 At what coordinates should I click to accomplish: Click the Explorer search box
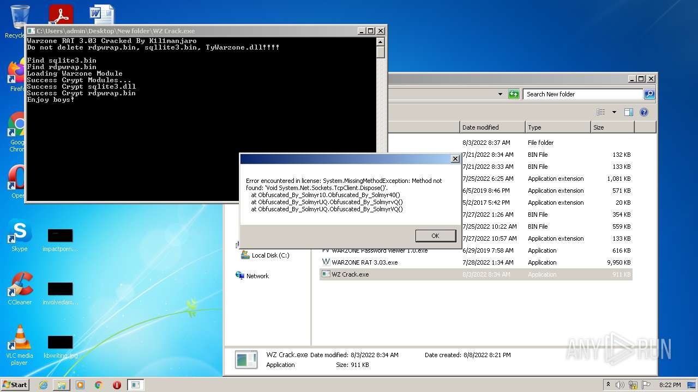coord(583,94)
